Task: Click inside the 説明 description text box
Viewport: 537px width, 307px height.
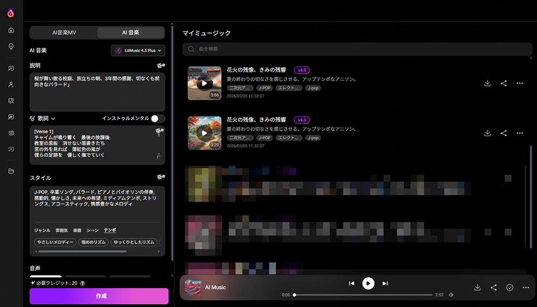Action: pyautogui.click(x=97, y=92)
